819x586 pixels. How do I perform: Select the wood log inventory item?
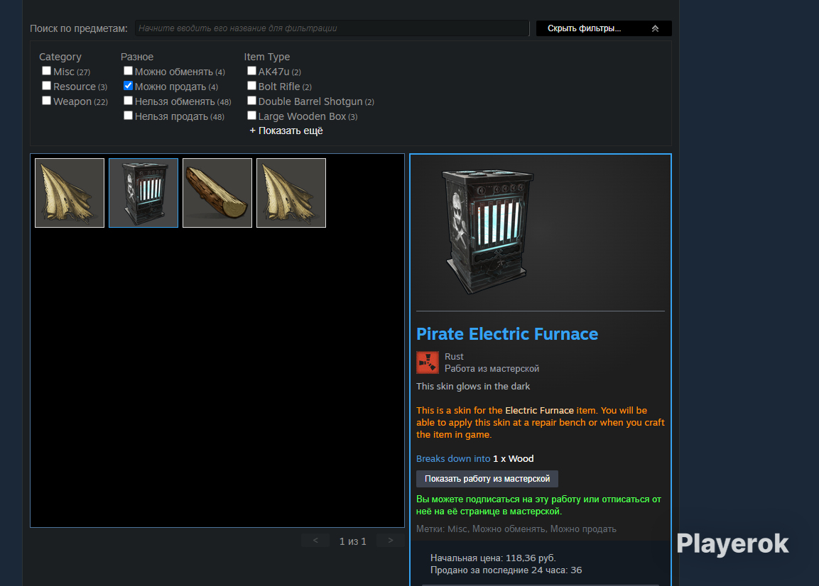pyautogui.click(x=217, y=193)
